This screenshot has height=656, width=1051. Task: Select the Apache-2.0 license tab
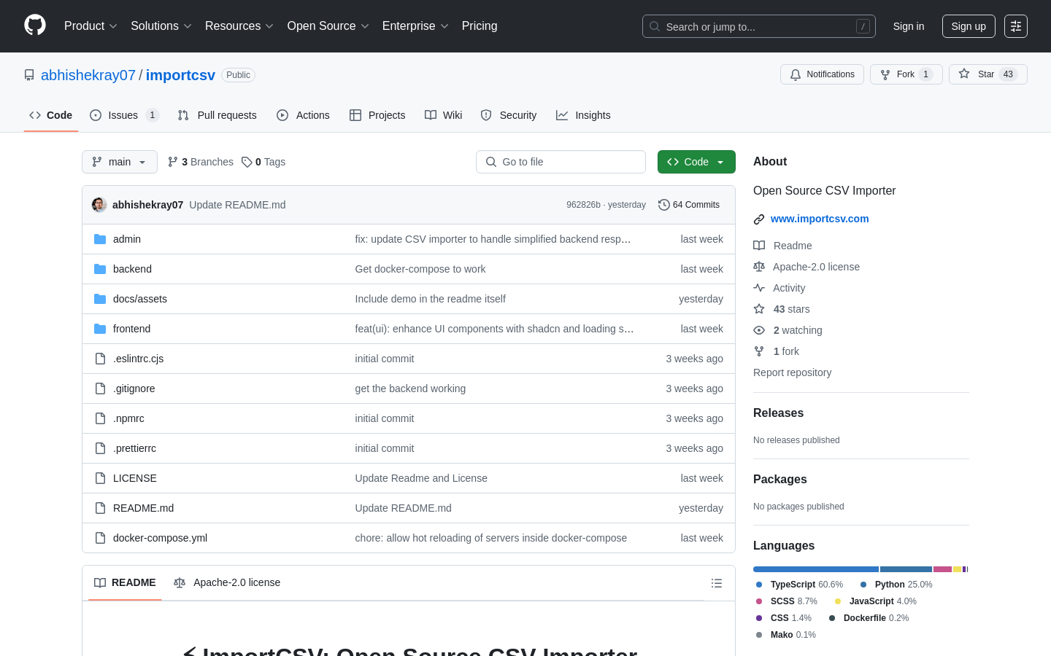(227, 583)
